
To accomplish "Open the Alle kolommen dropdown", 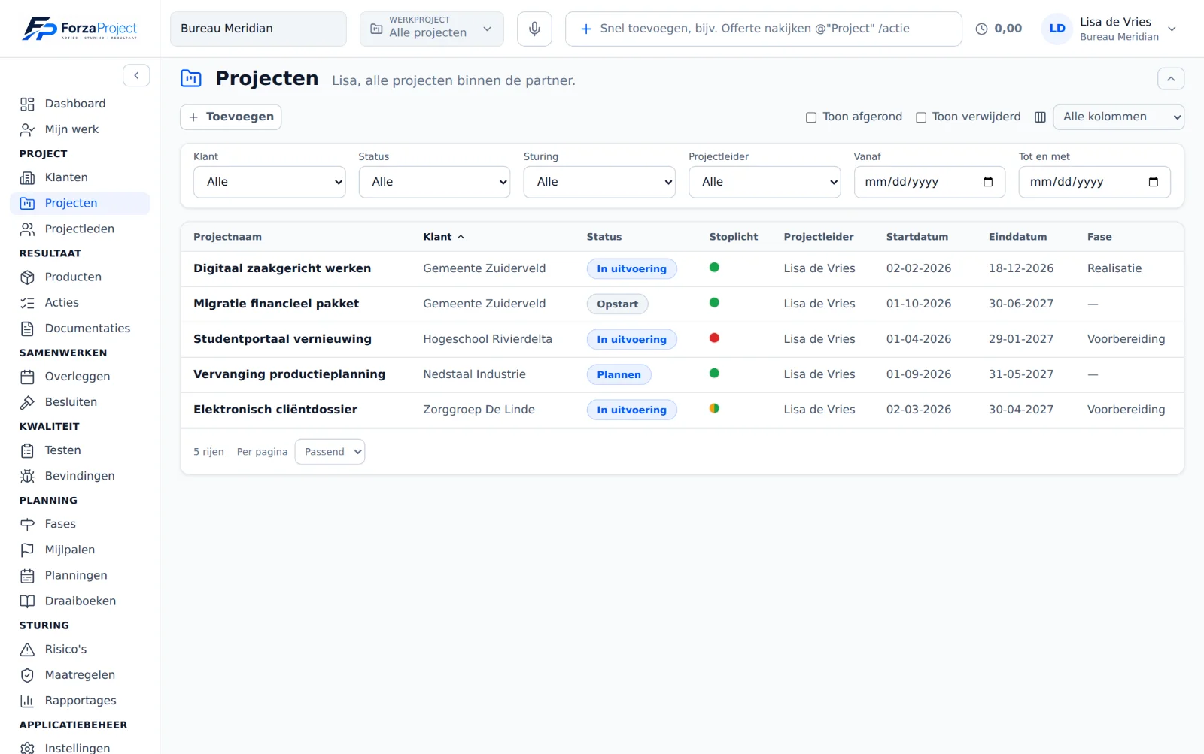I will coord(1118,117).
